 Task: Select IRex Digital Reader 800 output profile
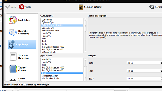[x=62, y=50]
